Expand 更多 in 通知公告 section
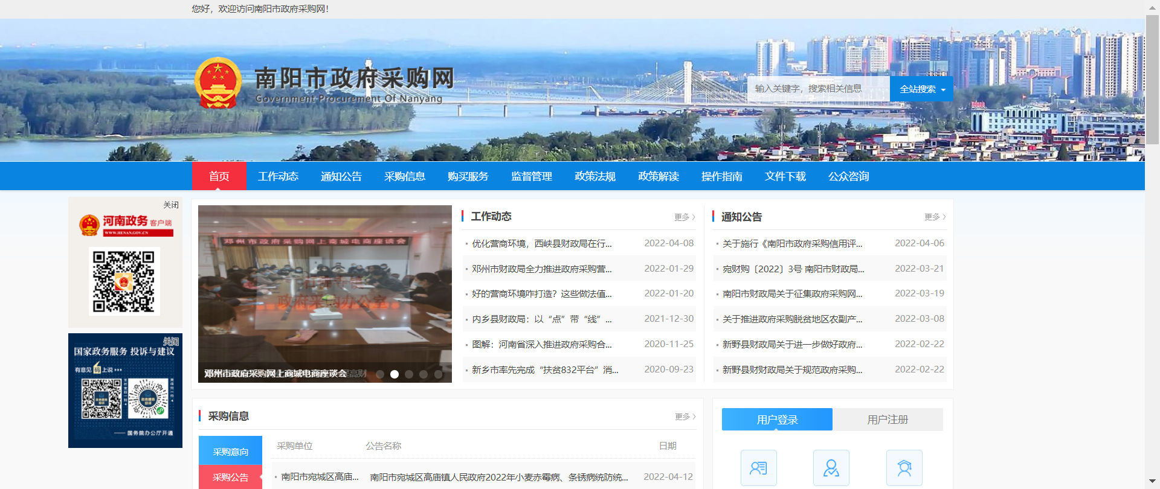 point(935,217)
